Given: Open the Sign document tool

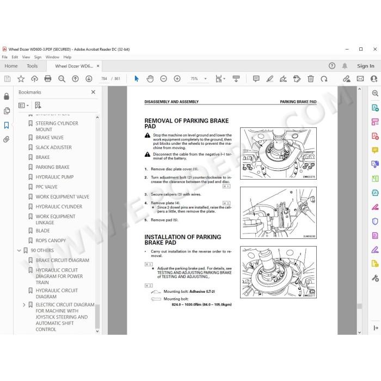Looking at the screenshot, I should tap(284, 79).
